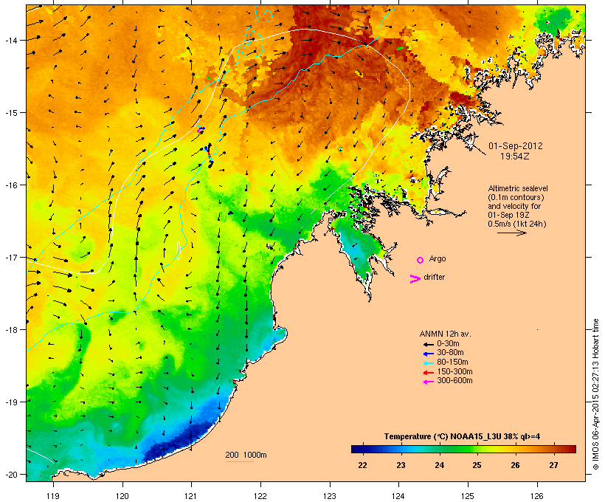Click the '-17' latitude axis label
Image resolution: width=605 pixels, height=502 pixels.
pyautogui.click(x=11, y=257)
